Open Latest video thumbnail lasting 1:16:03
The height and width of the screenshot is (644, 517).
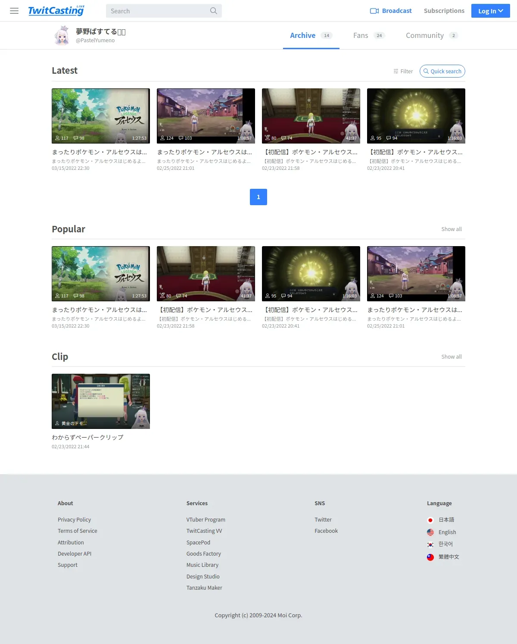(x=416, y=116)
